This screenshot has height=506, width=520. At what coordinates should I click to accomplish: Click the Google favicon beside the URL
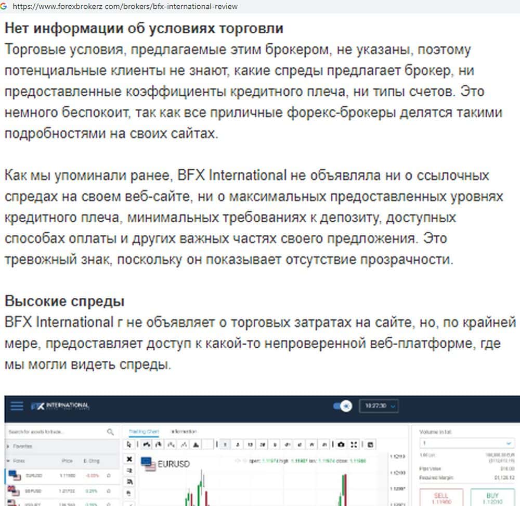click(4, 6)
